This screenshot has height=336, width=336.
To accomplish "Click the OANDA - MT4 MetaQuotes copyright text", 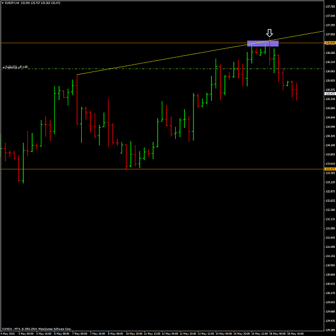I will click(x=37, y=328).
